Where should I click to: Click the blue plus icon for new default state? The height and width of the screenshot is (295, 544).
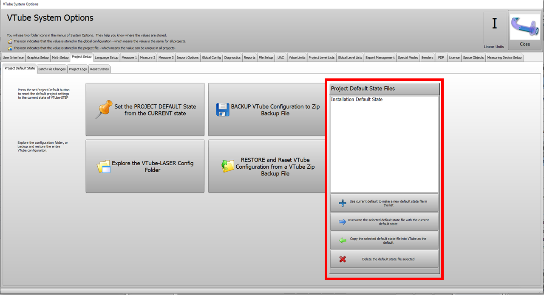click(343, 203)
